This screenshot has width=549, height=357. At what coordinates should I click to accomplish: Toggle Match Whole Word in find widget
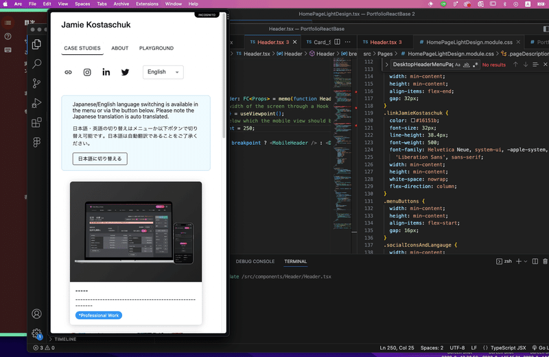[x=467, y=65]
